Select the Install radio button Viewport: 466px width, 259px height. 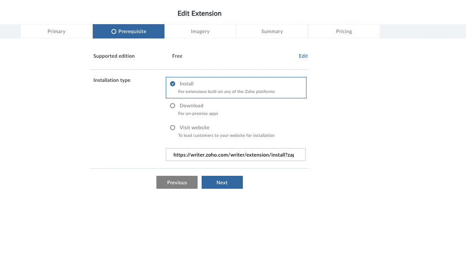pyautogui.click(x=173, y=84)
